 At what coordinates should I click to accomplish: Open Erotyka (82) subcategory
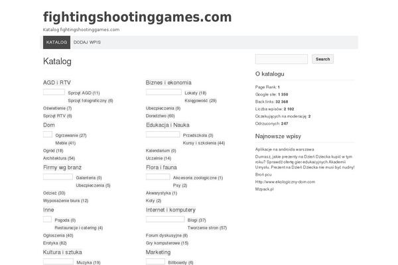click(55, 243)
